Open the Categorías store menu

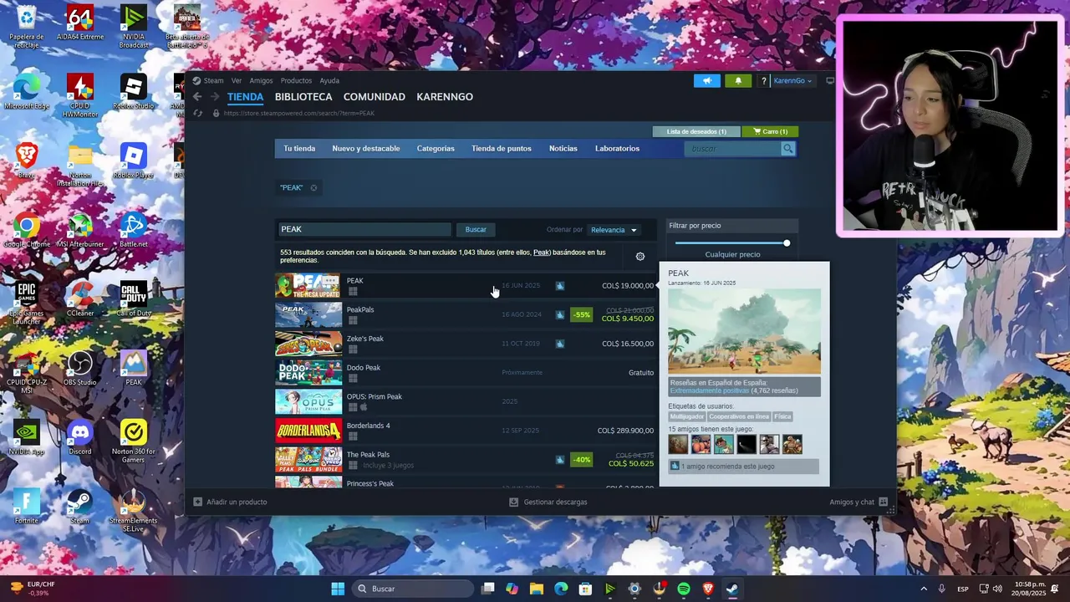pyautogui.click(x=436, y=149)
